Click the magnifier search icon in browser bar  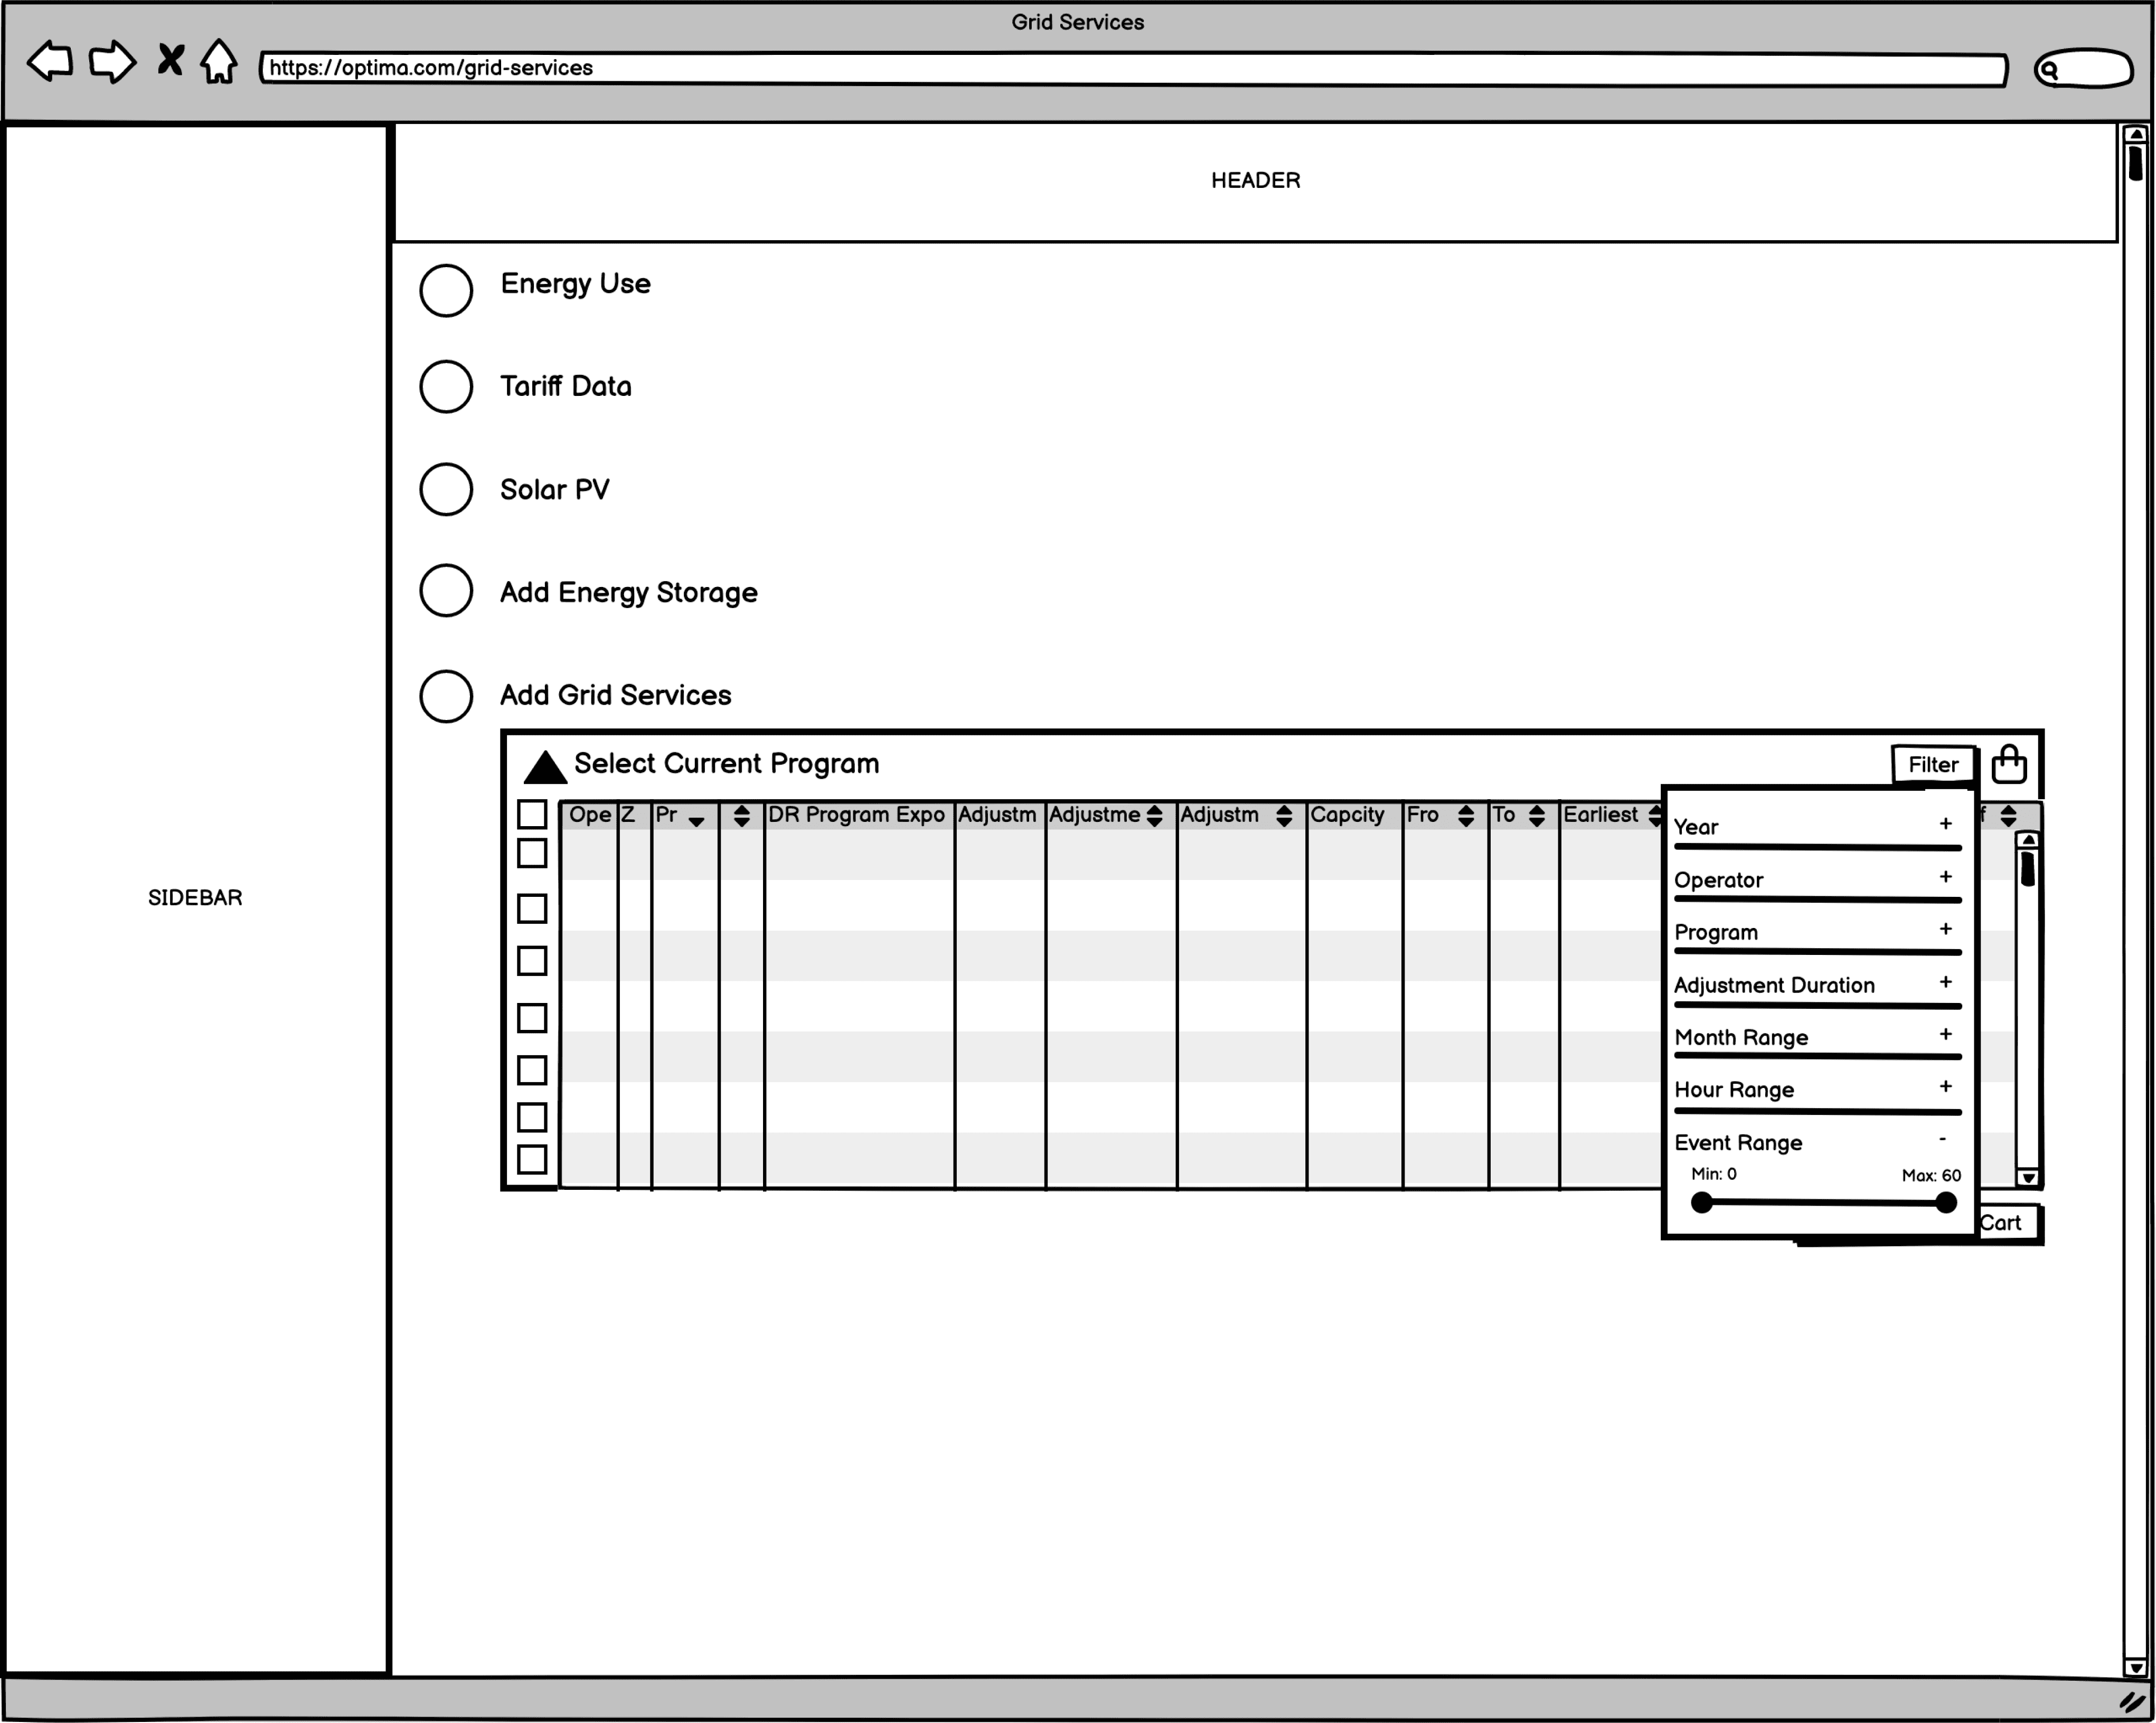[2049, 70]
